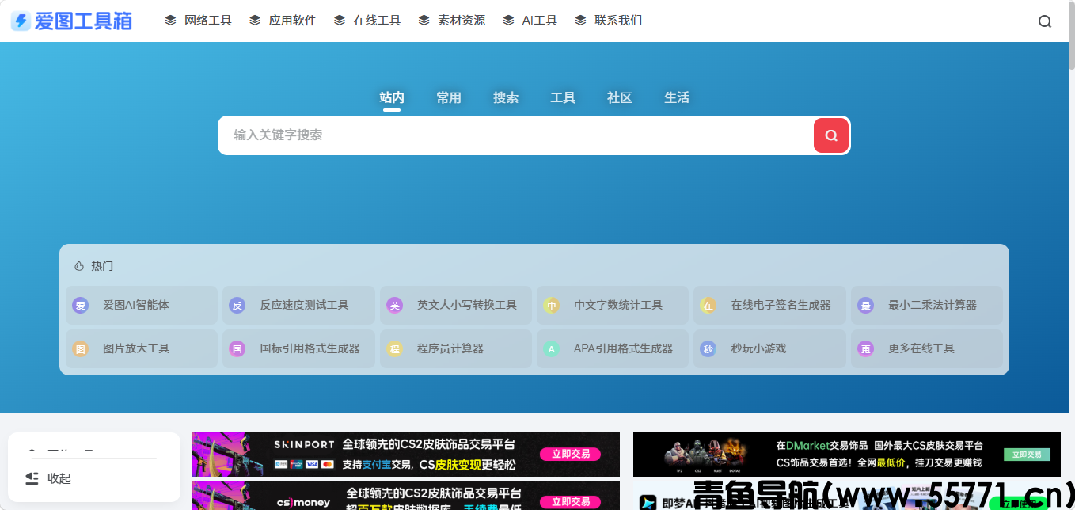1075x510 pixels.
Task: Open the APA引用格式生成器 link
Action: 613,348
